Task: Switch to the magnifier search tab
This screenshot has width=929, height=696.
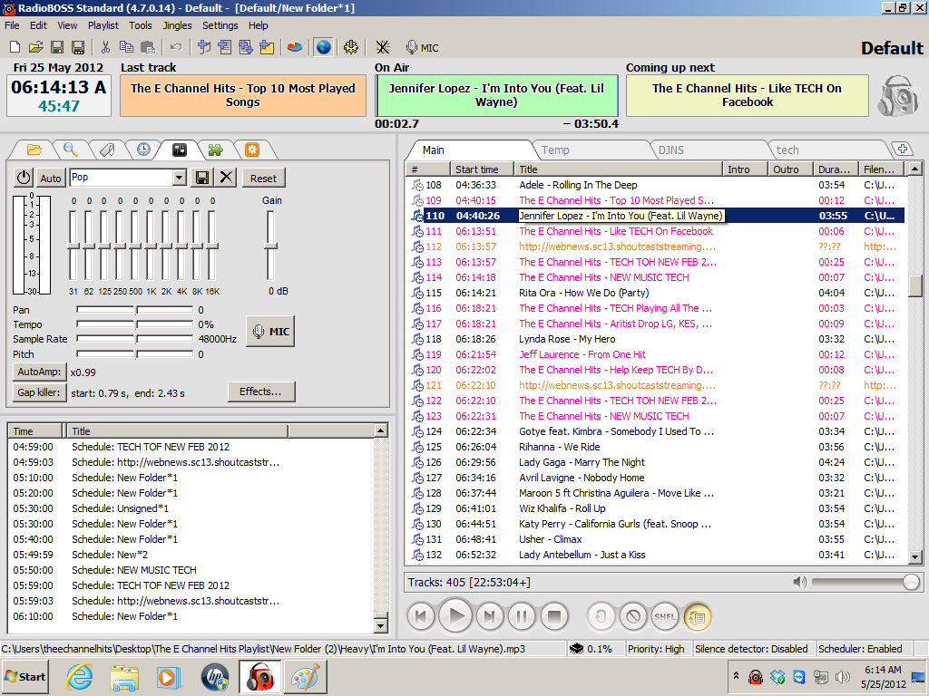Action: pyautogui.click(x=71, y=150)
